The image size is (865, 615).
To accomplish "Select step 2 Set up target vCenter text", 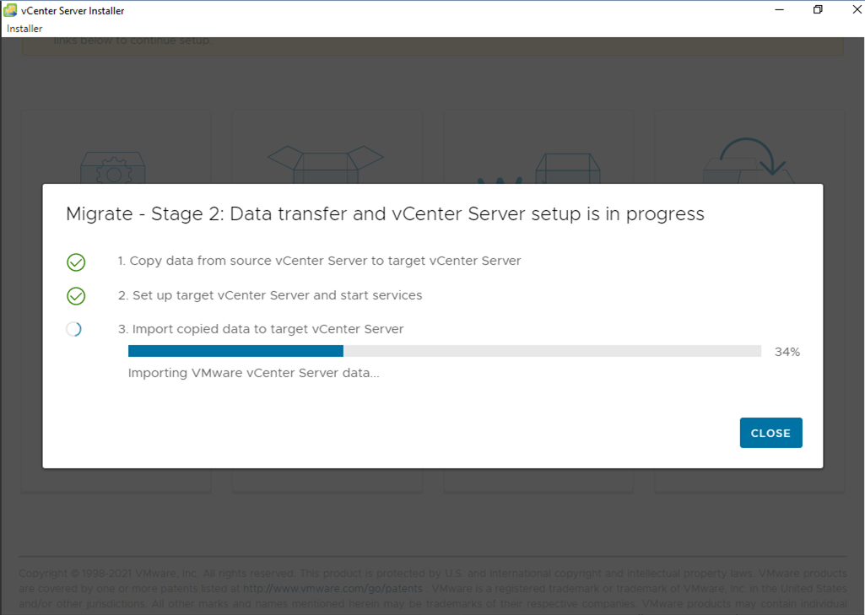I will coord(270,295).
